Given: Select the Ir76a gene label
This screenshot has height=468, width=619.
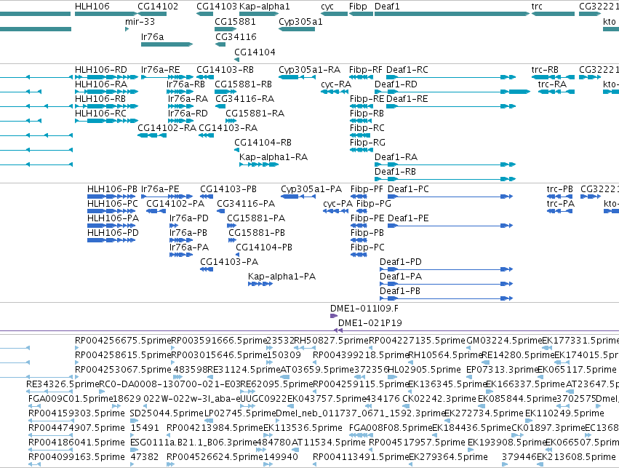Looking at the screenshot, I should pos(152,36).
